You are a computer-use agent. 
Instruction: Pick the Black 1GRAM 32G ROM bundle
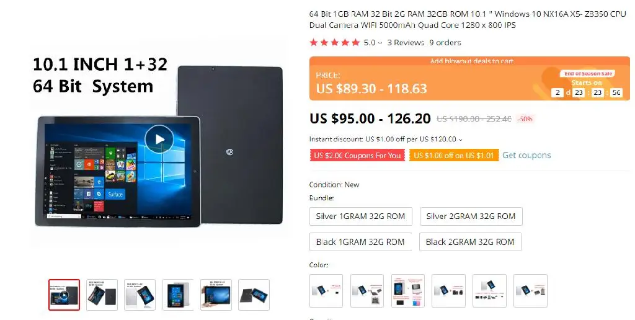tap(360, 242)
